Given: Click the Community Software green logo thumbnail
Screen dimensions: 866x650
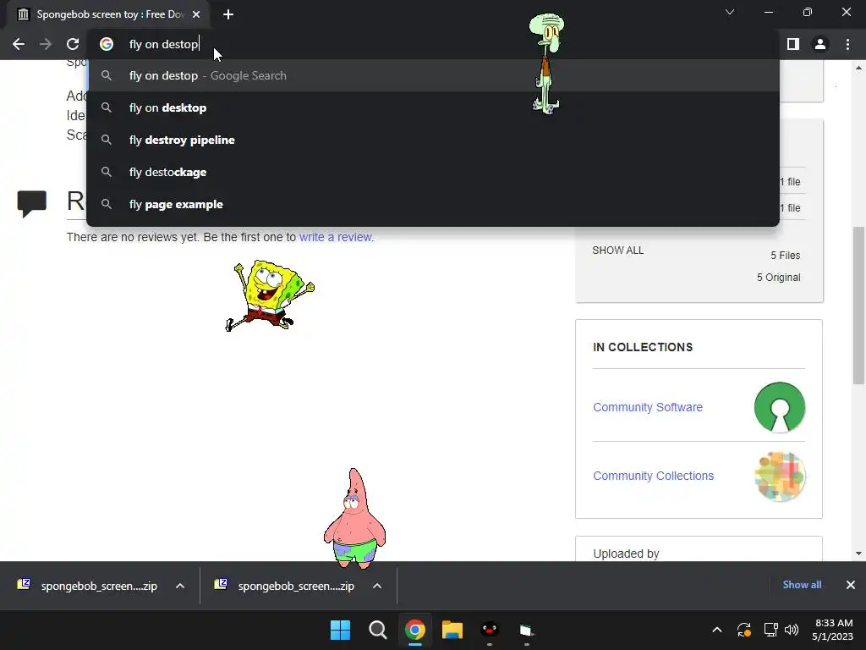Looking at the screenshot, I should coord(779,407).
